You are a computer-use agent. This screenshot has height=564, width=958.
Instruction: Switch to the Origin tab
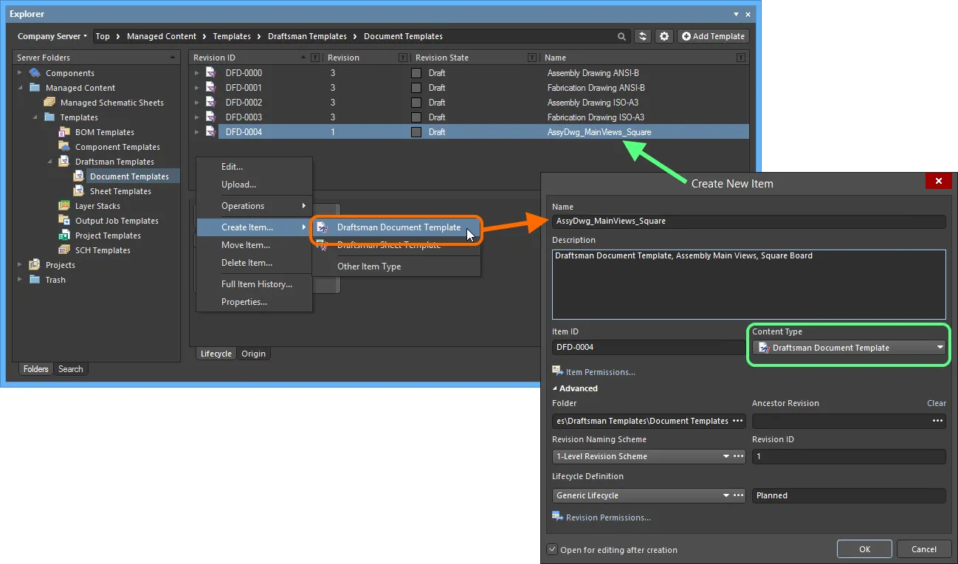click(253, 354)
